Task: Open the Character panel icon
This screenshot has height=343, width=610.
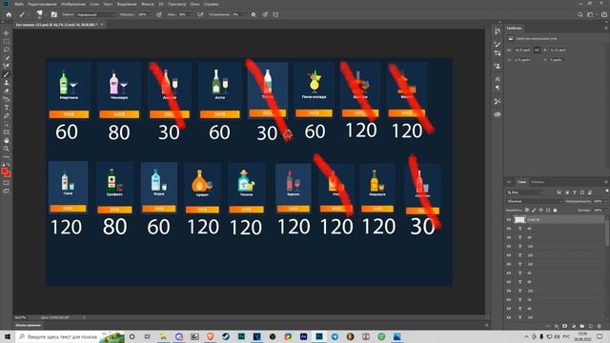Action: (498, 79)
